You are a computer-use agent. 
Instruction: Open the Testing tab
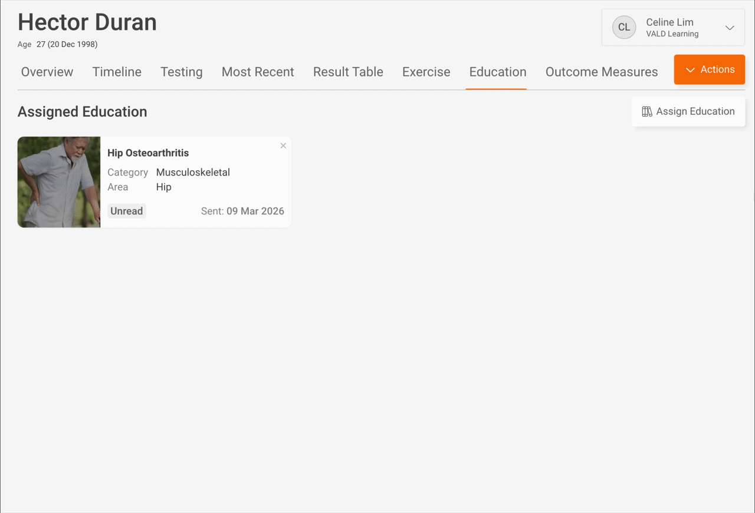[182, 72]
